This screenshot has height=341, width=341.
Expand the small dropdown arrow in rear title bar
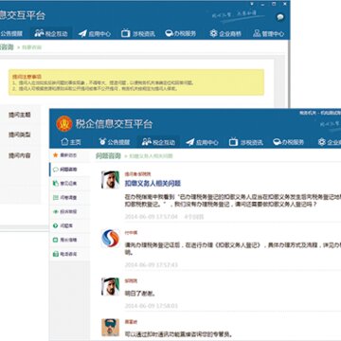coord(252,4)
